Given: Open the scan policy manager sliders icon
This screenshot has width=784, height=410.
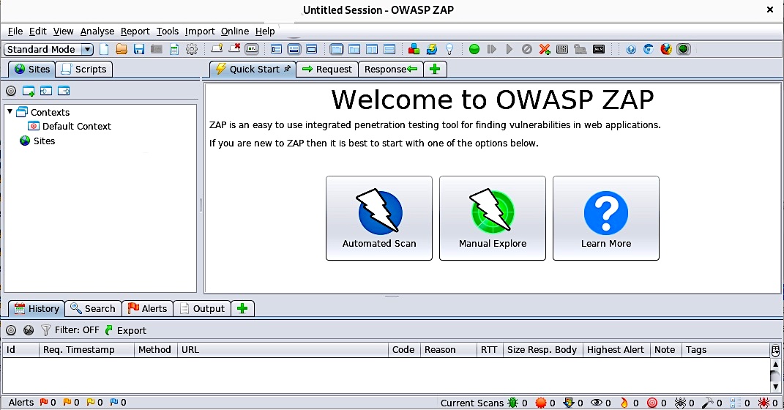Looking at the screenshot, I should coord(562,49).
